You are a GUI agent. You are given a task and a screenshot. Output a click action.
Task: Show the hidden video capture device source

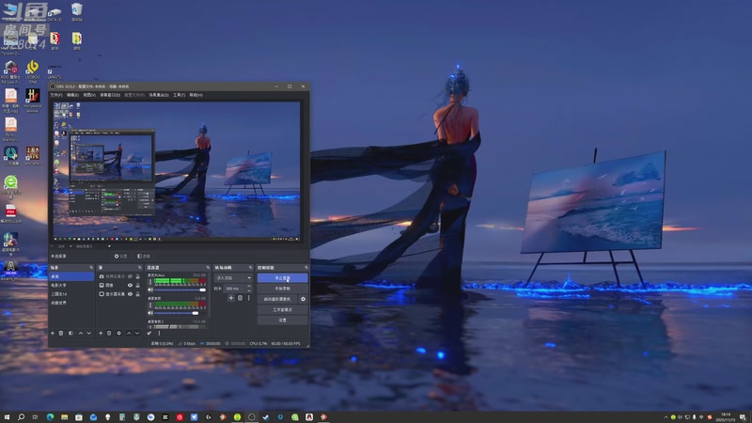coord(130,276)
